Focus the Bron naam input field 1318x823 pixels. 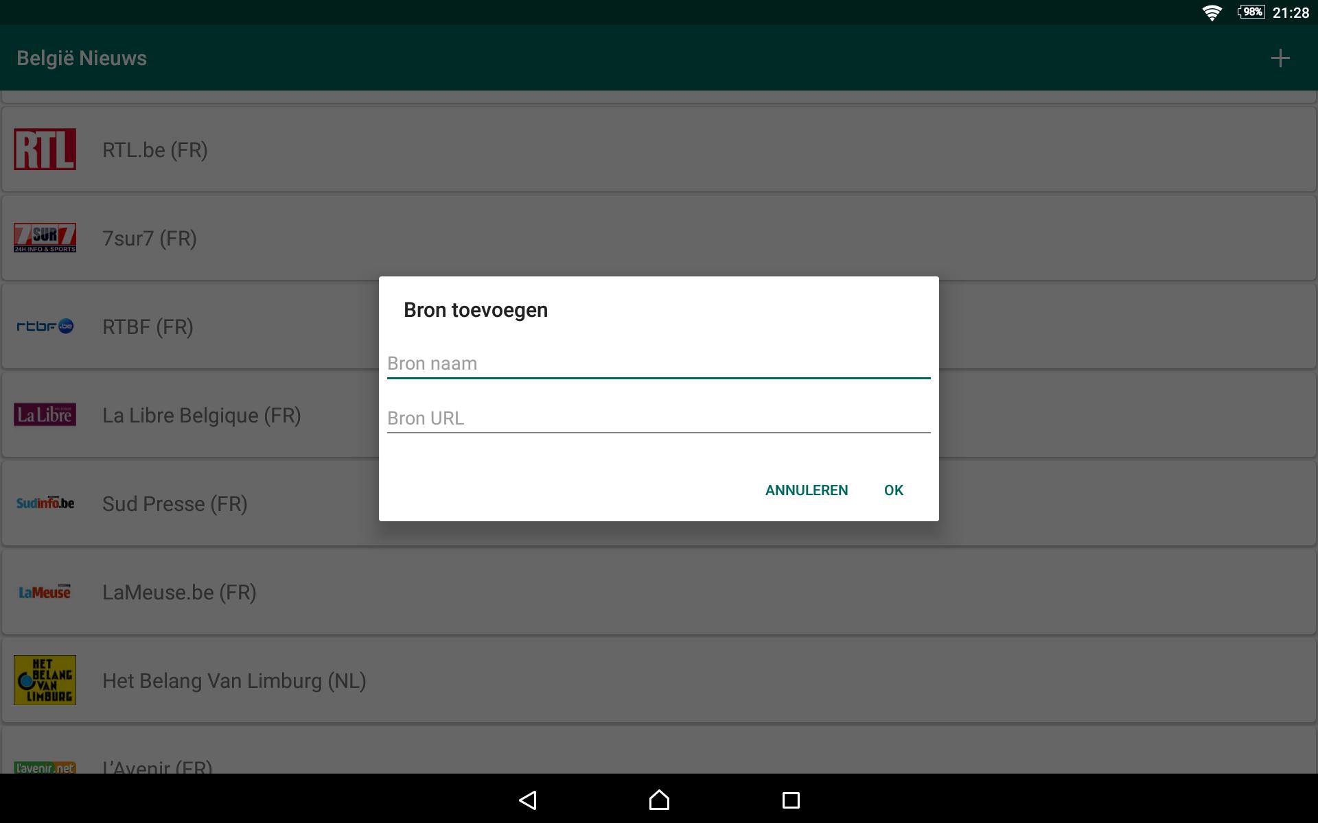coord(658,363)
